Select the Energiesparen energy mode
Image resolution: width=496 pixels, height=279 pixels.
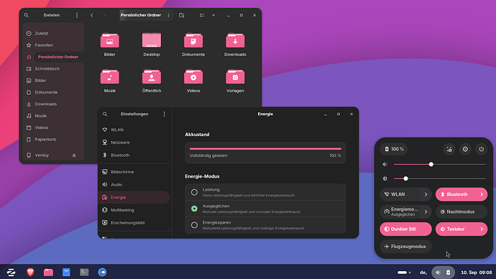click(x=265, y=225)
